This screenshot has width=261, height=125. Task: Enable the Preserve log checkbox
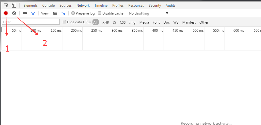[73, 13]
